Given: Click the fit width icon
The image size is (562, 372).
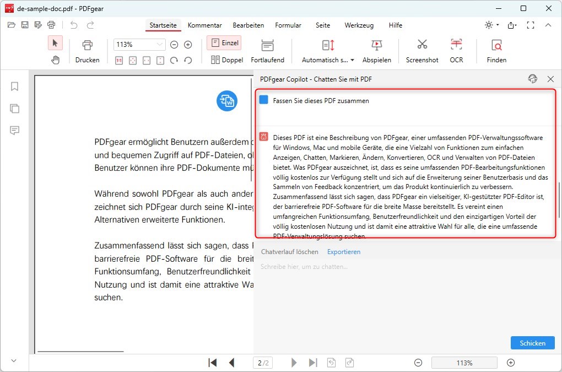Looking at the screenshot, I should [147, 60].
